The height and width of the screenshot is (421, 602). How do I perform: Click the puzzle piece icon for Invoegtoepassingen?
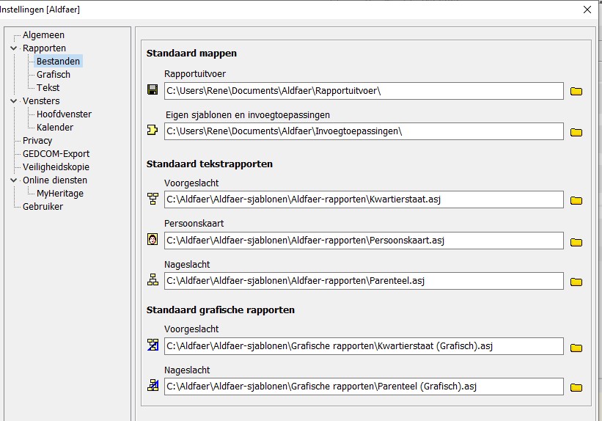point(153,131)
